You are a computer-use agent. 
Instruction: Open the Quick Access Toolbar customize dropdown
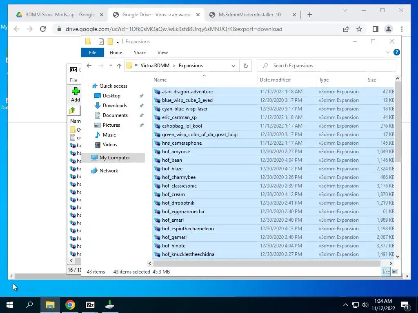pyautogui.click(x=118, y=42)
